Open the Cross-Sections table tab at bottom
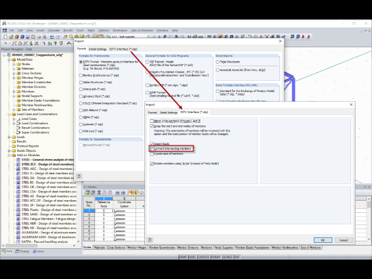This screenshot has width=372, height=279. [x=116, y=248]
